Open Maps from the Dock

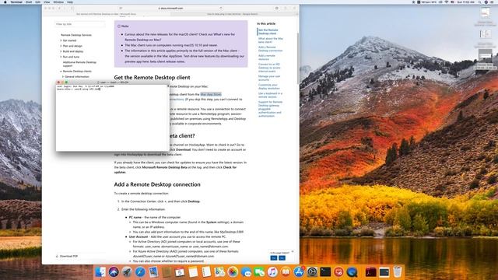(219, 272)
